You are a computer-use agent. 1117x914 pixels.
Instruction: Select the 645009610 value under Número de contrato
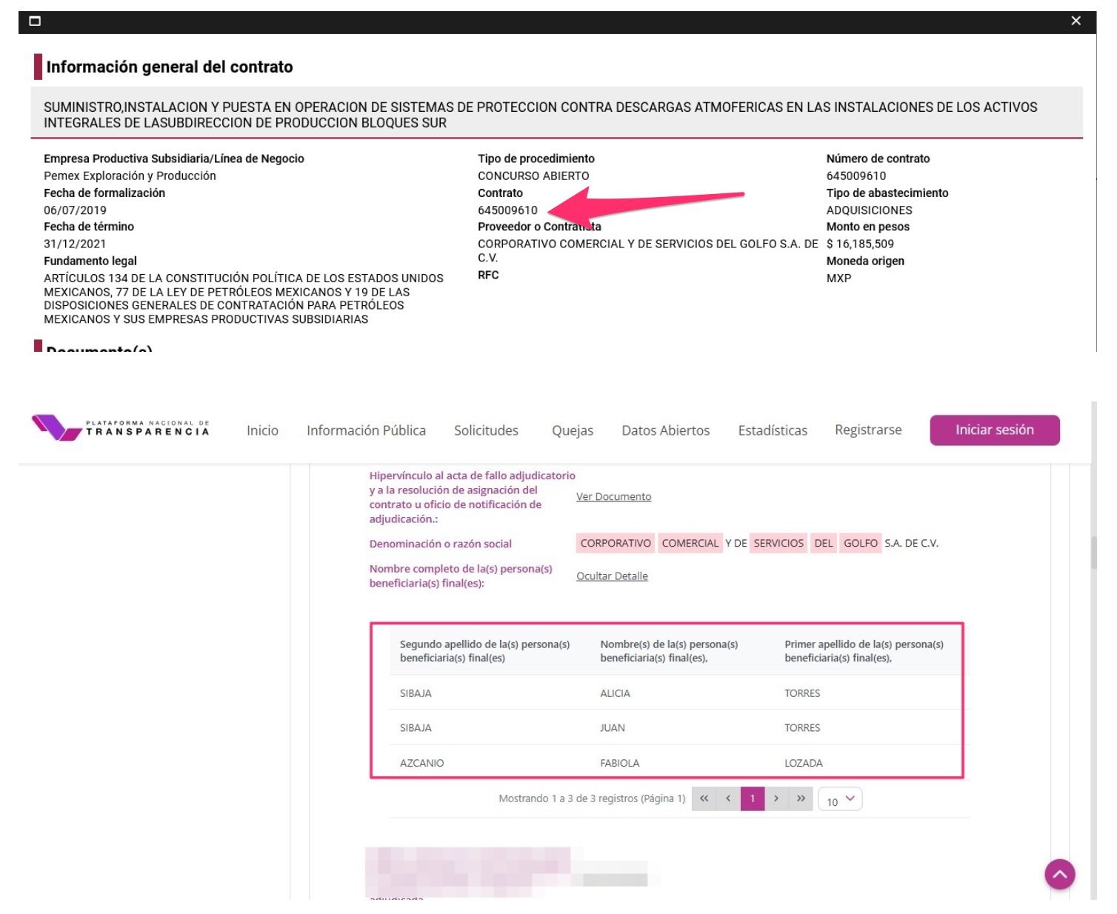pos(856,176)
